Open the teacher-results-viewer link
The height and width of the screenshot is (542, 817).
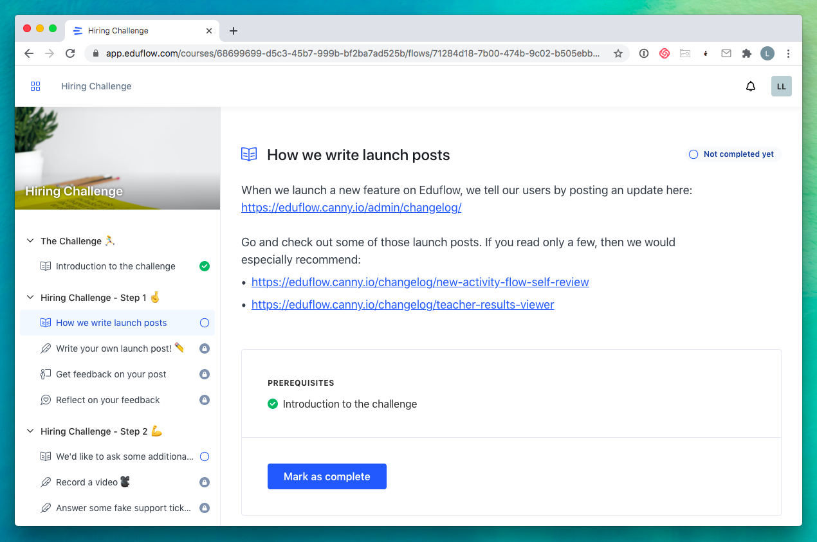tap(403, 305)
